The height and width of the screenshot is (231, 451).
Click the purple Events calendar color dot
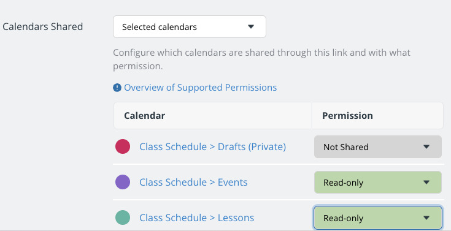coord(123,182)
